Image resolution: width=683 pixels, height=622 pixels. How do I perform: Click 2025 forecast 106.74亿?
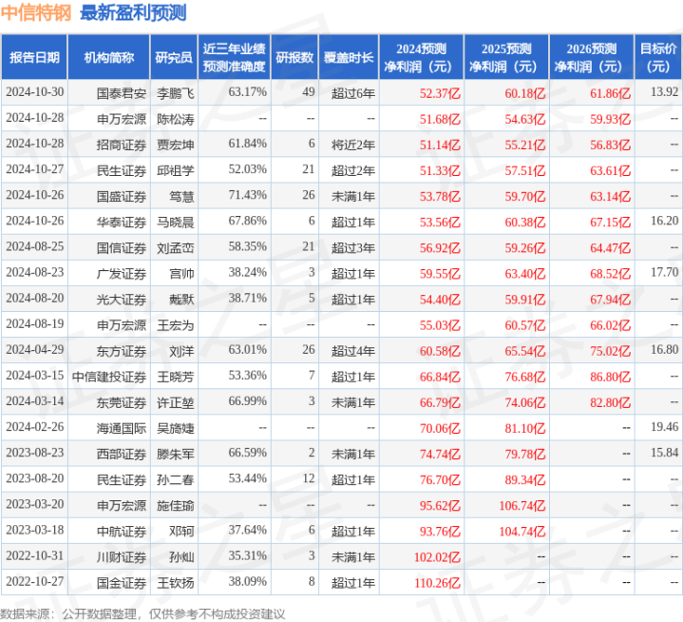click(x=522, y=505)
